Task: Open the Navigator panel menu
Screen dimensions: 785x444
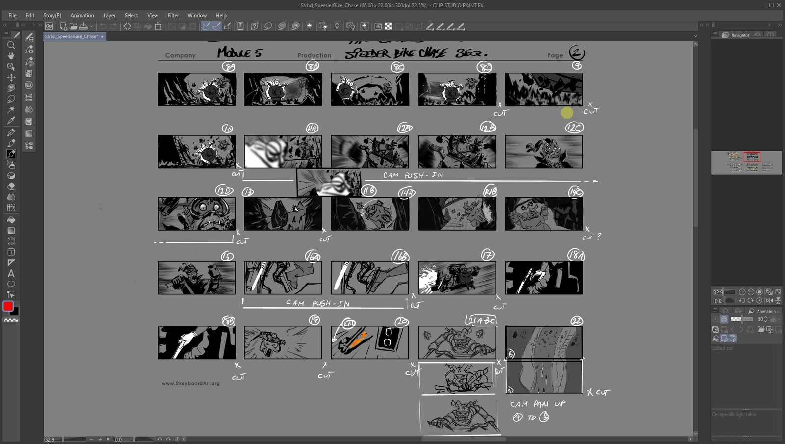Action: pos(715,35)
